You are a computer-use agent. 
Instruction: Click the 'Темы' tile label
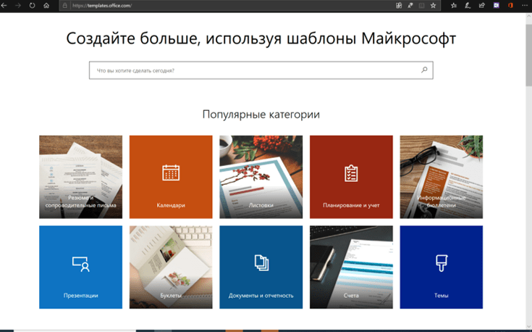441,296
